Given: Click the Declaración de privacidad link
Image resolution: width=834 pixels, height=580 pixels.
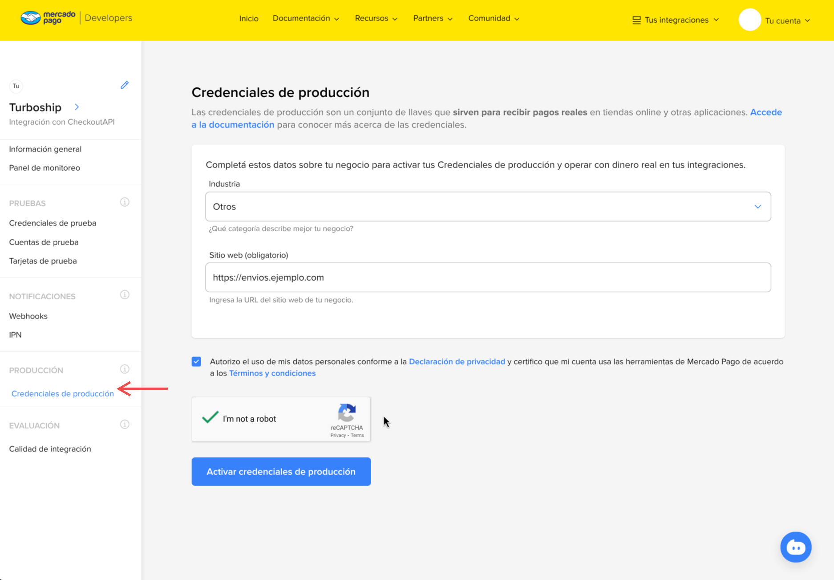Looking at the screenshot, I should pos(457,361).
